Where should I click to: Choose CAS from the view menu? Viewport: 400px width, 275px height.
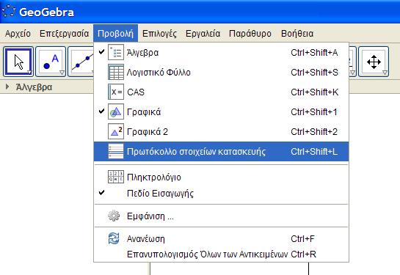coord(221,92)
